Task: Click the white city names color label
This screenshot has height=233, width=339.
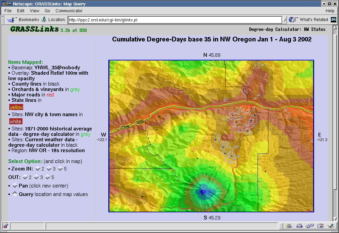Action: tap(16, 122)
